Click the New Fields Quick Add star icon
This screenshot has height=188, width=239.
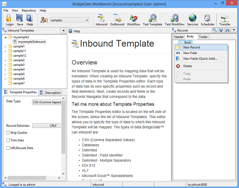[178, 59]
